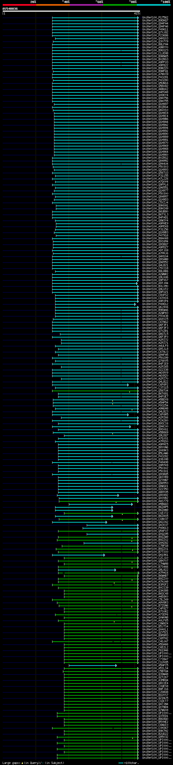Select hit label UniRef100_Q39W48
Viewport: 173px width, 765px height.
coord(155,674)
